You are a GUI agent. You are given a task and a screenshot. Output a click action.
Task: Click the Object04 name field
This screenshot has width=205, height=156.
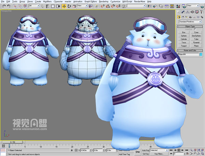[x=188, y=54]
